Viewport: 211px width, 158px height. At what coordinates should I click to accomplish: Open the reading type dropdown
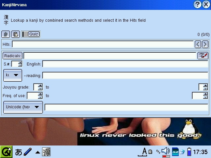coord(13,75)
